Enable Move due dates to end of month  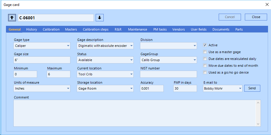[x=205, y=66]
